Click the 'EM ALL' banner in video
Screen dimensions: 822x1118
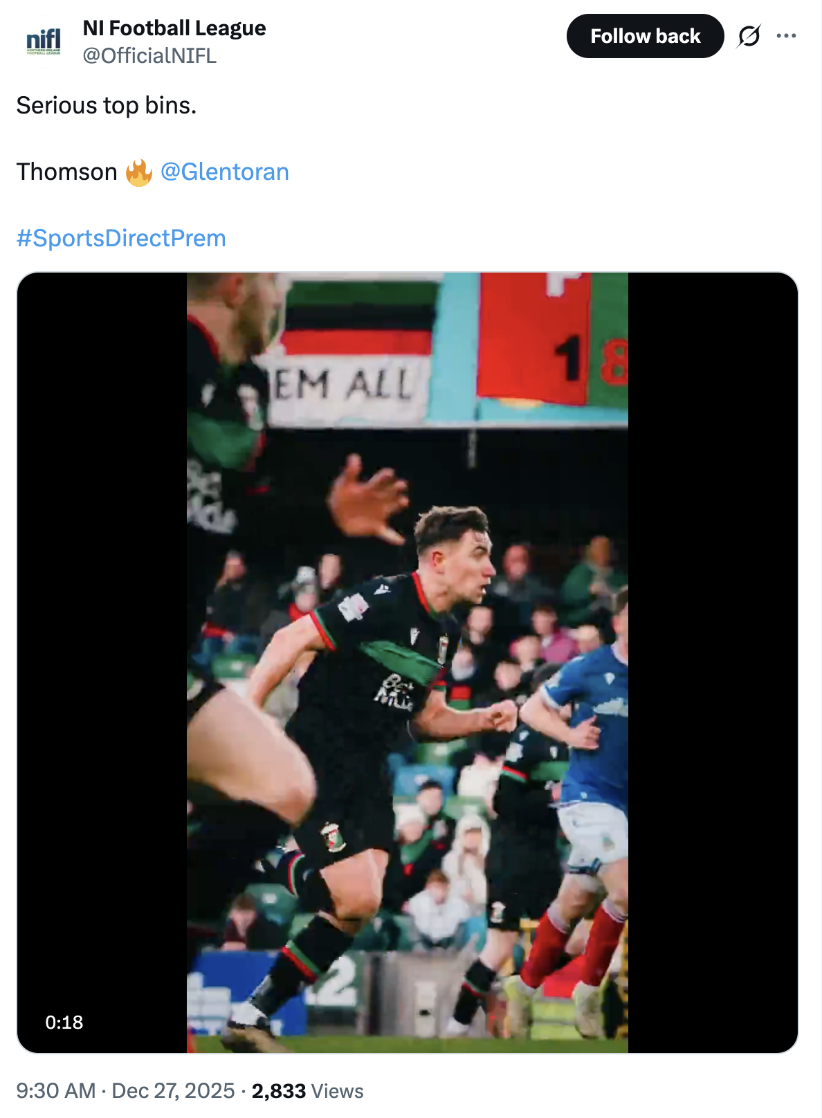(x=344, y=385)
